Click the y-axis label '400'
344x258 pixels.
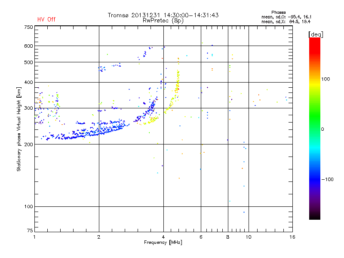28,83
